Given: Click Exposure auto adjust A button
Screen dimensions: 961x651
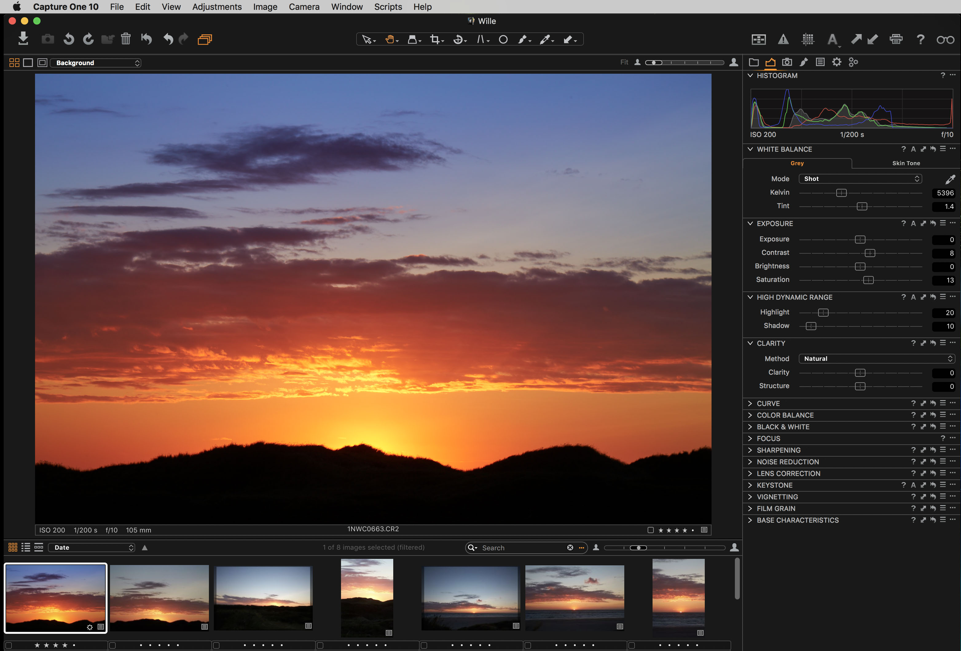Looking at the screenshot, I should (x=913, y=224).
